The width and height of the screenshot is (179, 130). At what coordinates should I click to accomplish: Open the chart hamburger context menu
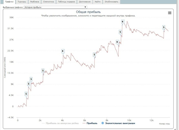tap(170, 13)
